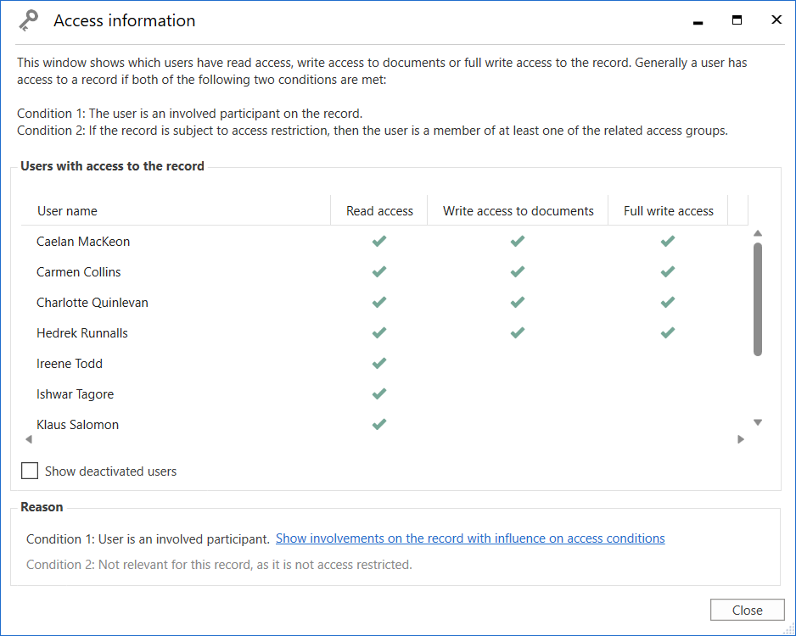Minimize the Access information window

pos(698,22)
